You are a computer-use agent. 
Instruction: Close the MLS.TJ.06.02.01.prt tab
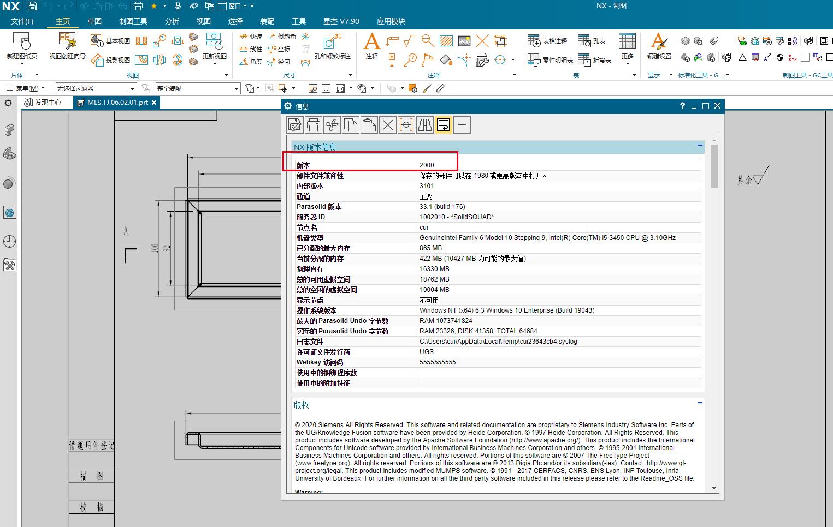[154, 103]
